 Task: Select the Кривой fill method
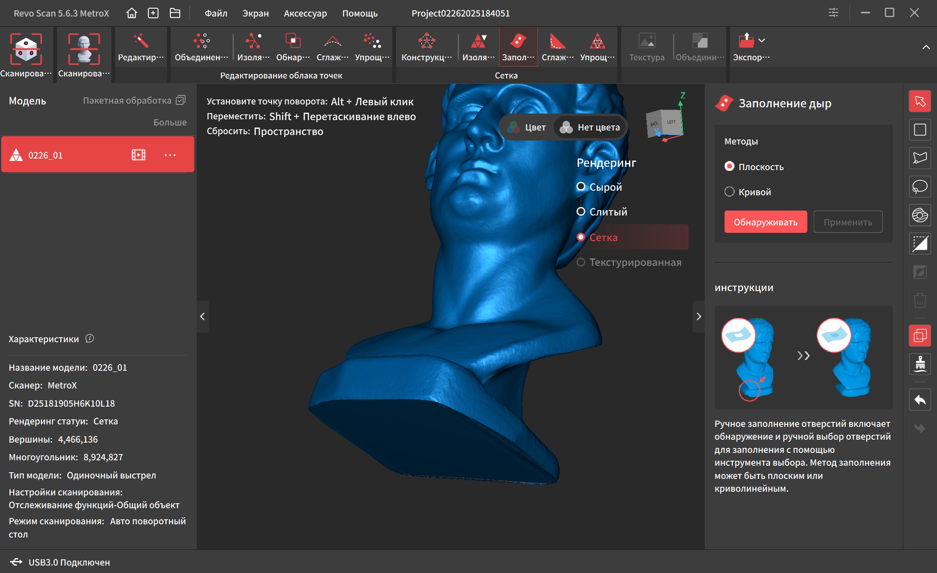[x=730, y=192]
